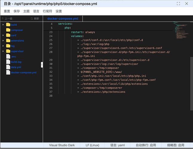Open composer folder by name
Screen dimensions: 193x149
[x=17, y=30]
